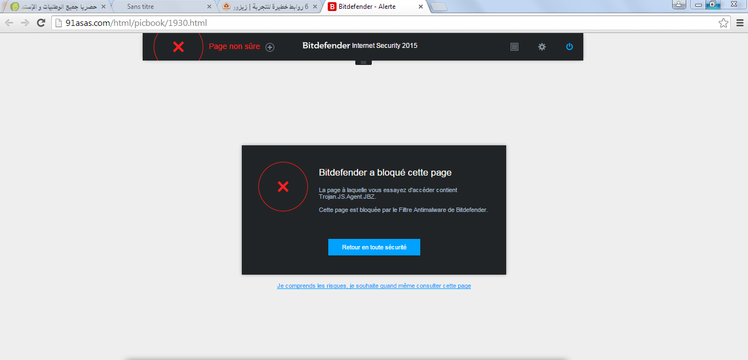The height and width of the screenshot is (360, 748).
Task: Click the Bitdefender a bloqué cette page heading
Action: click(x=385, y=173)
